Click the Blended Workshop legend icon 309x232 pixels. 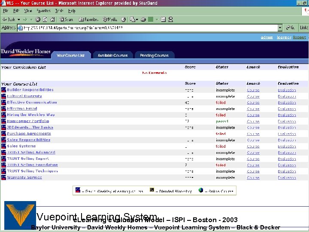coord(152,190)
